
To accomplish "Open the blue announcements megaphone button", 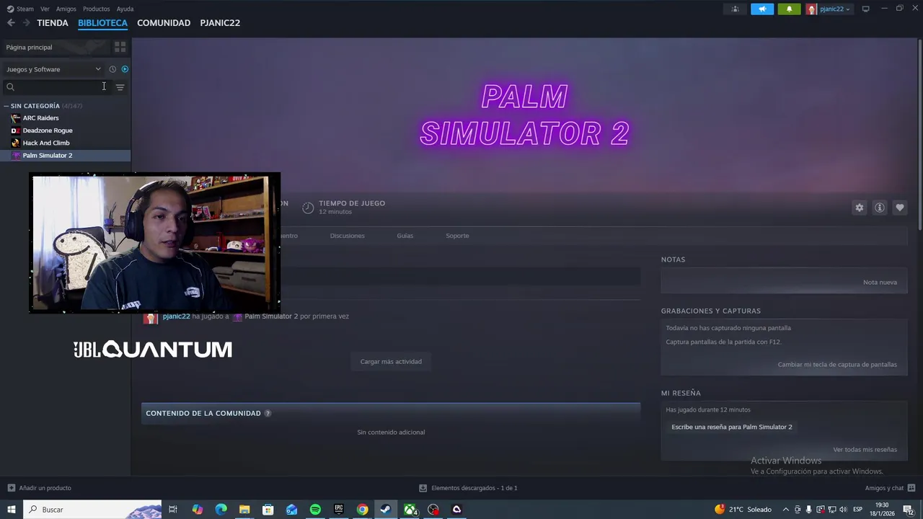I will pyautogui.click(x=762, y=9).
